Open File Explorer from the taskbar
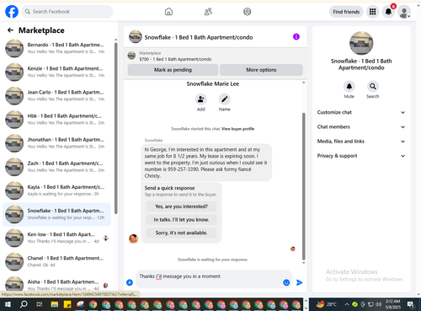The height and width of the screenshot is (311, 421). 55,304
